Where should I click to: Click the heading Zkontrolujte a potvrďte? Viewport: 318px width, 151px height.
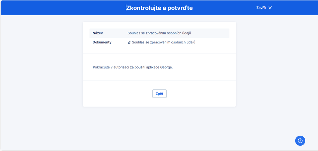159,8
